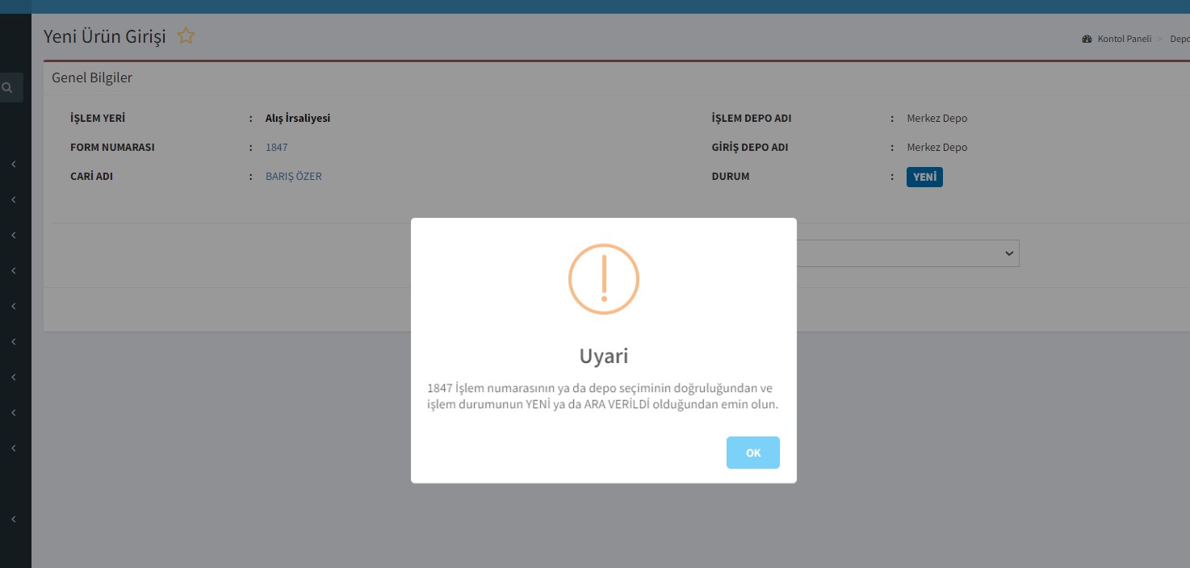The height and width of the screenshot is (568, 1190).
Task: Open the BARIŞ ÖZER account link
Action: tap(293, 177)
